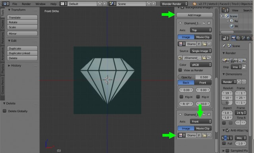Click the pin icon next to Scene
The image size is (254, 153).
point(224,46)
